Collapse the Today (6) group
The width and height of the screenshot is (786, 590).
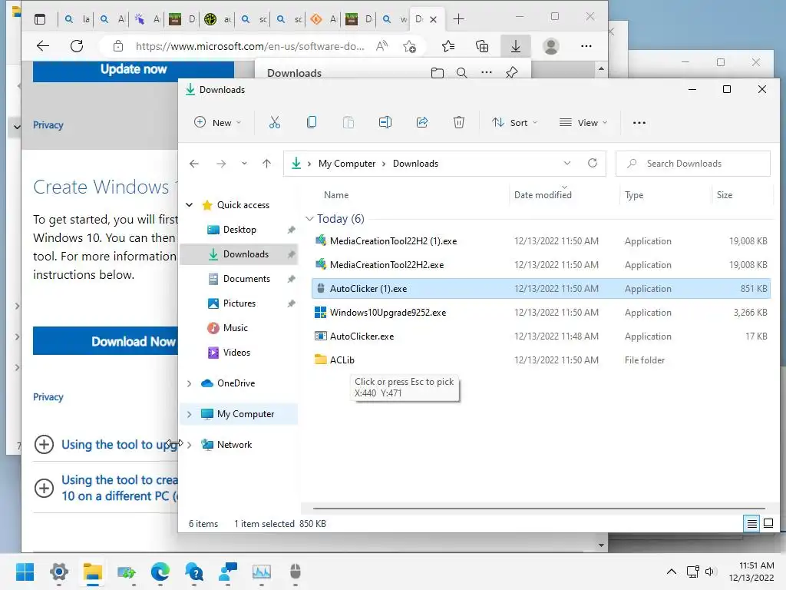[x=310, y=219]
